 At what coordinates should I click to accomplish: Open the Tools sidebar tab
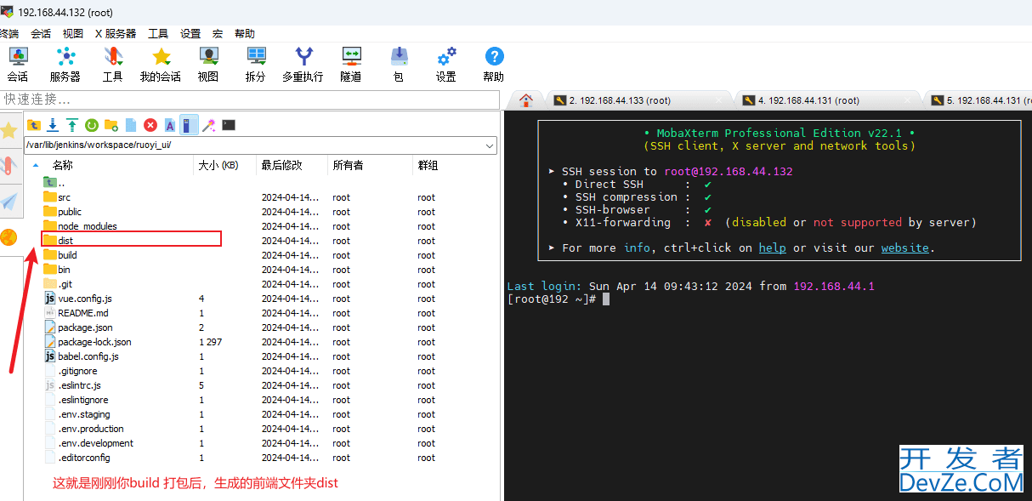pyautogui.click(x=9, y=166)
